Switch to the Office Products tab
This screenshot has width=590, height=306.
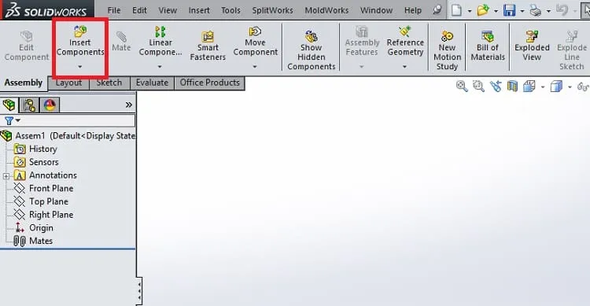point(209,83)
